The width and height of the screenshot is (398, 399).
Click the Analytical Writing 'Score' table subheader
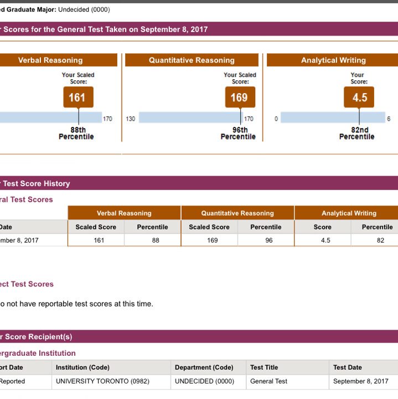click(x=322, y=227)
